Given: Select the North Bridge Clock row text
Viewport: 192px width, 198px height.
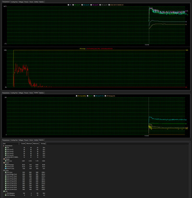Looking at the screenshot, I should click(12, 174).
